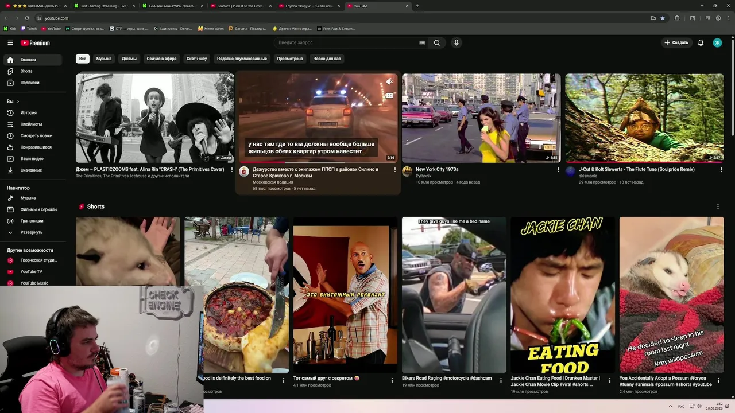Select the Сейчас в эфире chip
Image resolution: width=735 pixels, height=413 pixels.
pos(161,59)
